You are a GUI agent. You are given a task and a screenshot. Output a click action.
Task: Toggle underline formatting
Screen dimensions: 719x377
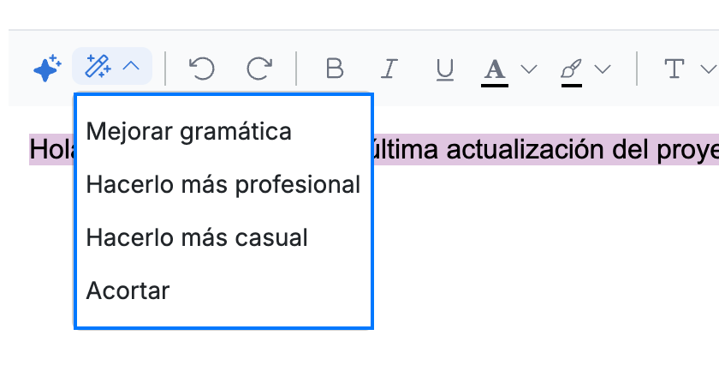click(445, 69)
